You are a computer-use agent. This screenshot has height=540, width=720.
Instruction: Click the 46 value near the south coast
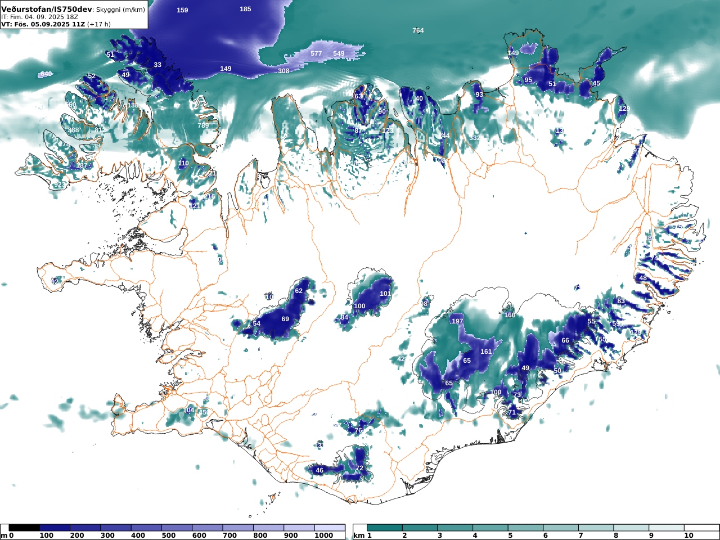tap(319, 470)
